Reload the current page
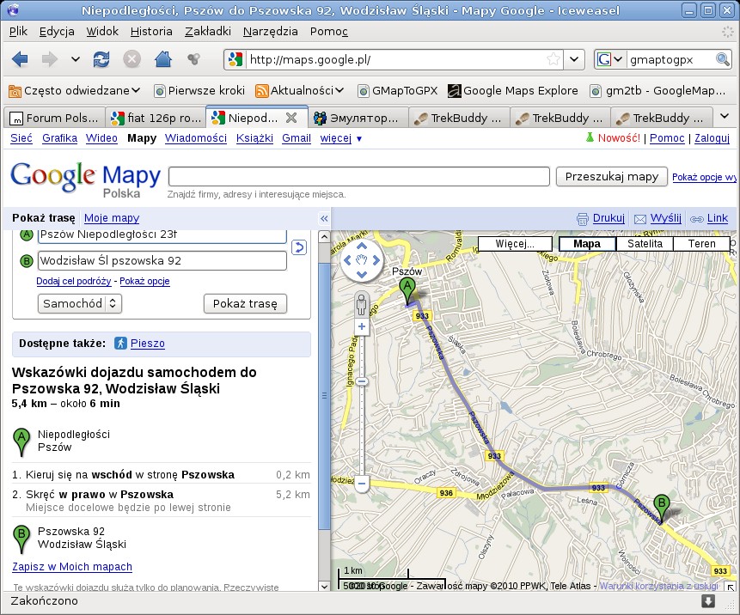The image size is (740, 615). click(101, 59)
